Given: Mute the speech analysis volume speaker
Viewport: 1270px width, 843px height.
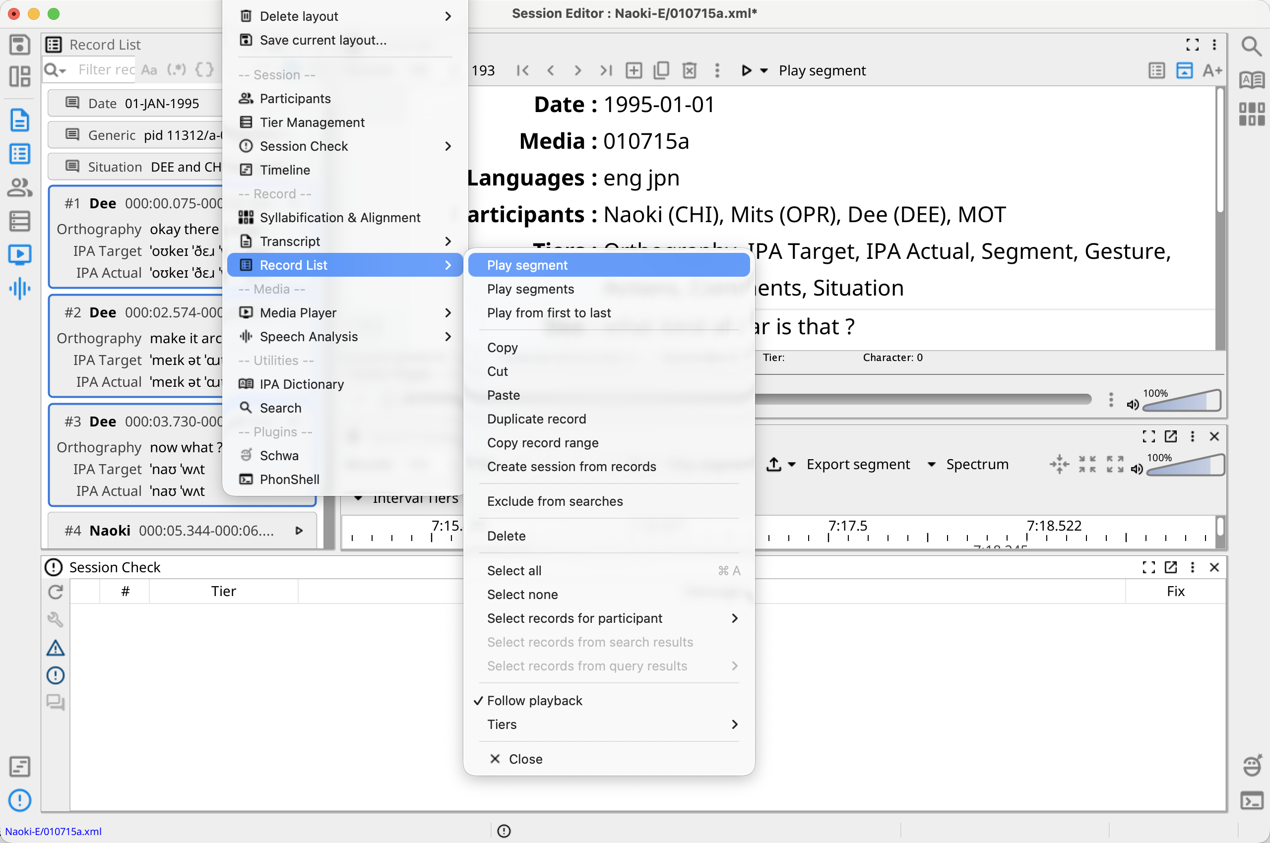Looking at the screenshot, I should (1137, 469).
